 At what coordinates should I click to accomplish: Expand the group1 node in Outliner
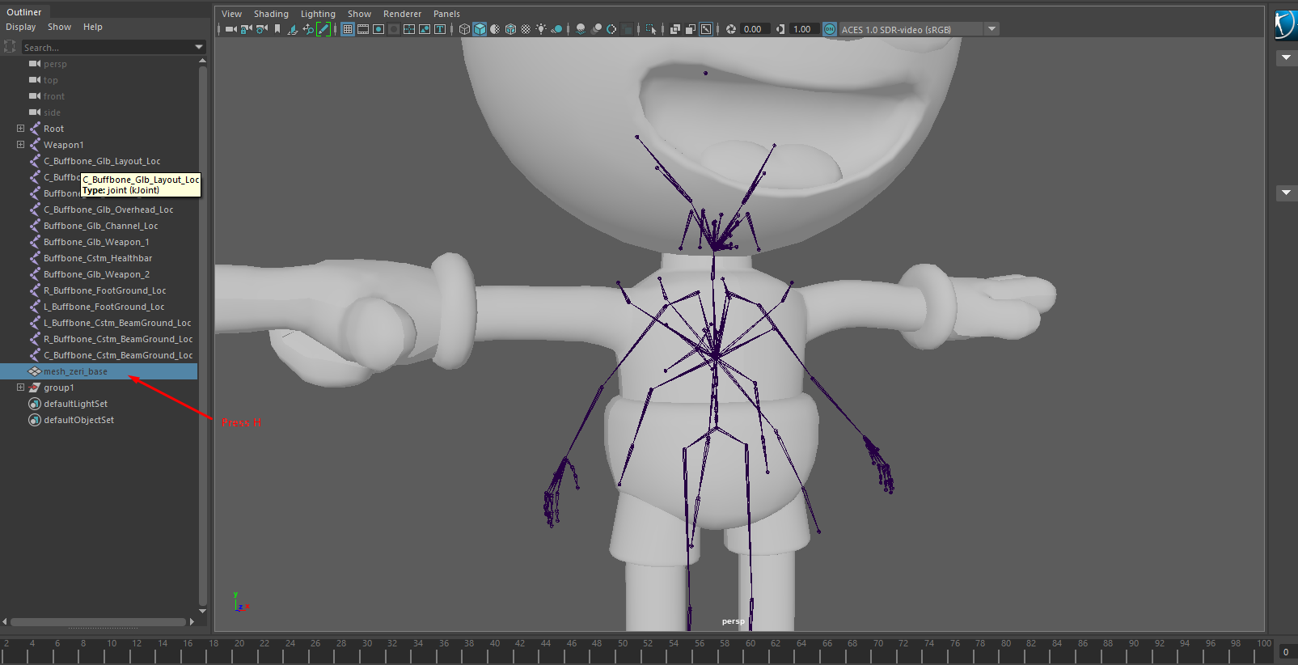tap(21, 388)
